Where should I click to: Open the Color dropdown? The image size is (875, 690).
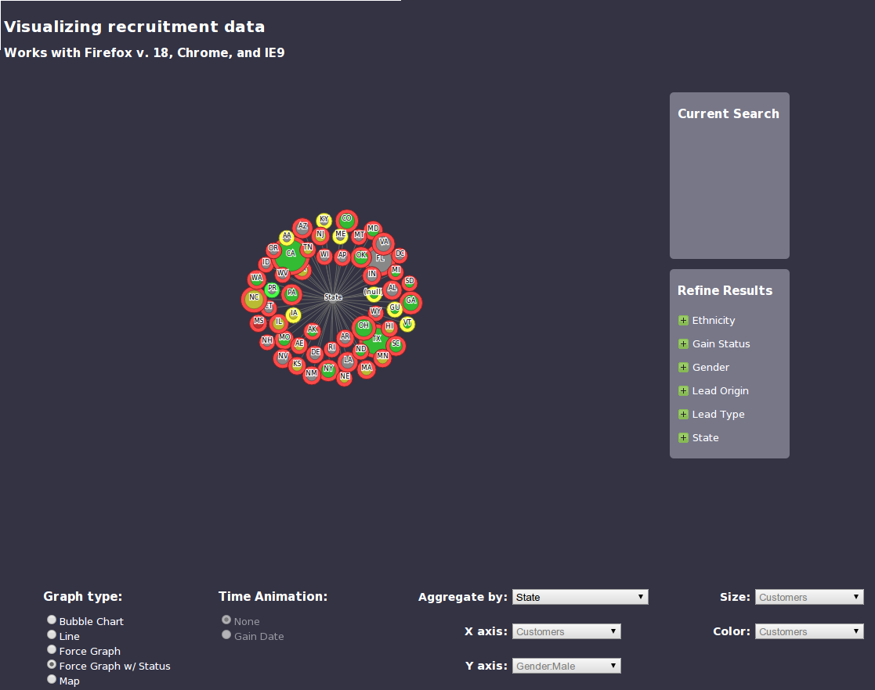pos(809,631)
